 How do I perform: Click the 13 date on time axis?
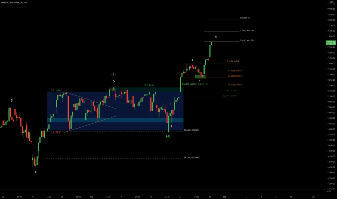click(x=276, y=197)
